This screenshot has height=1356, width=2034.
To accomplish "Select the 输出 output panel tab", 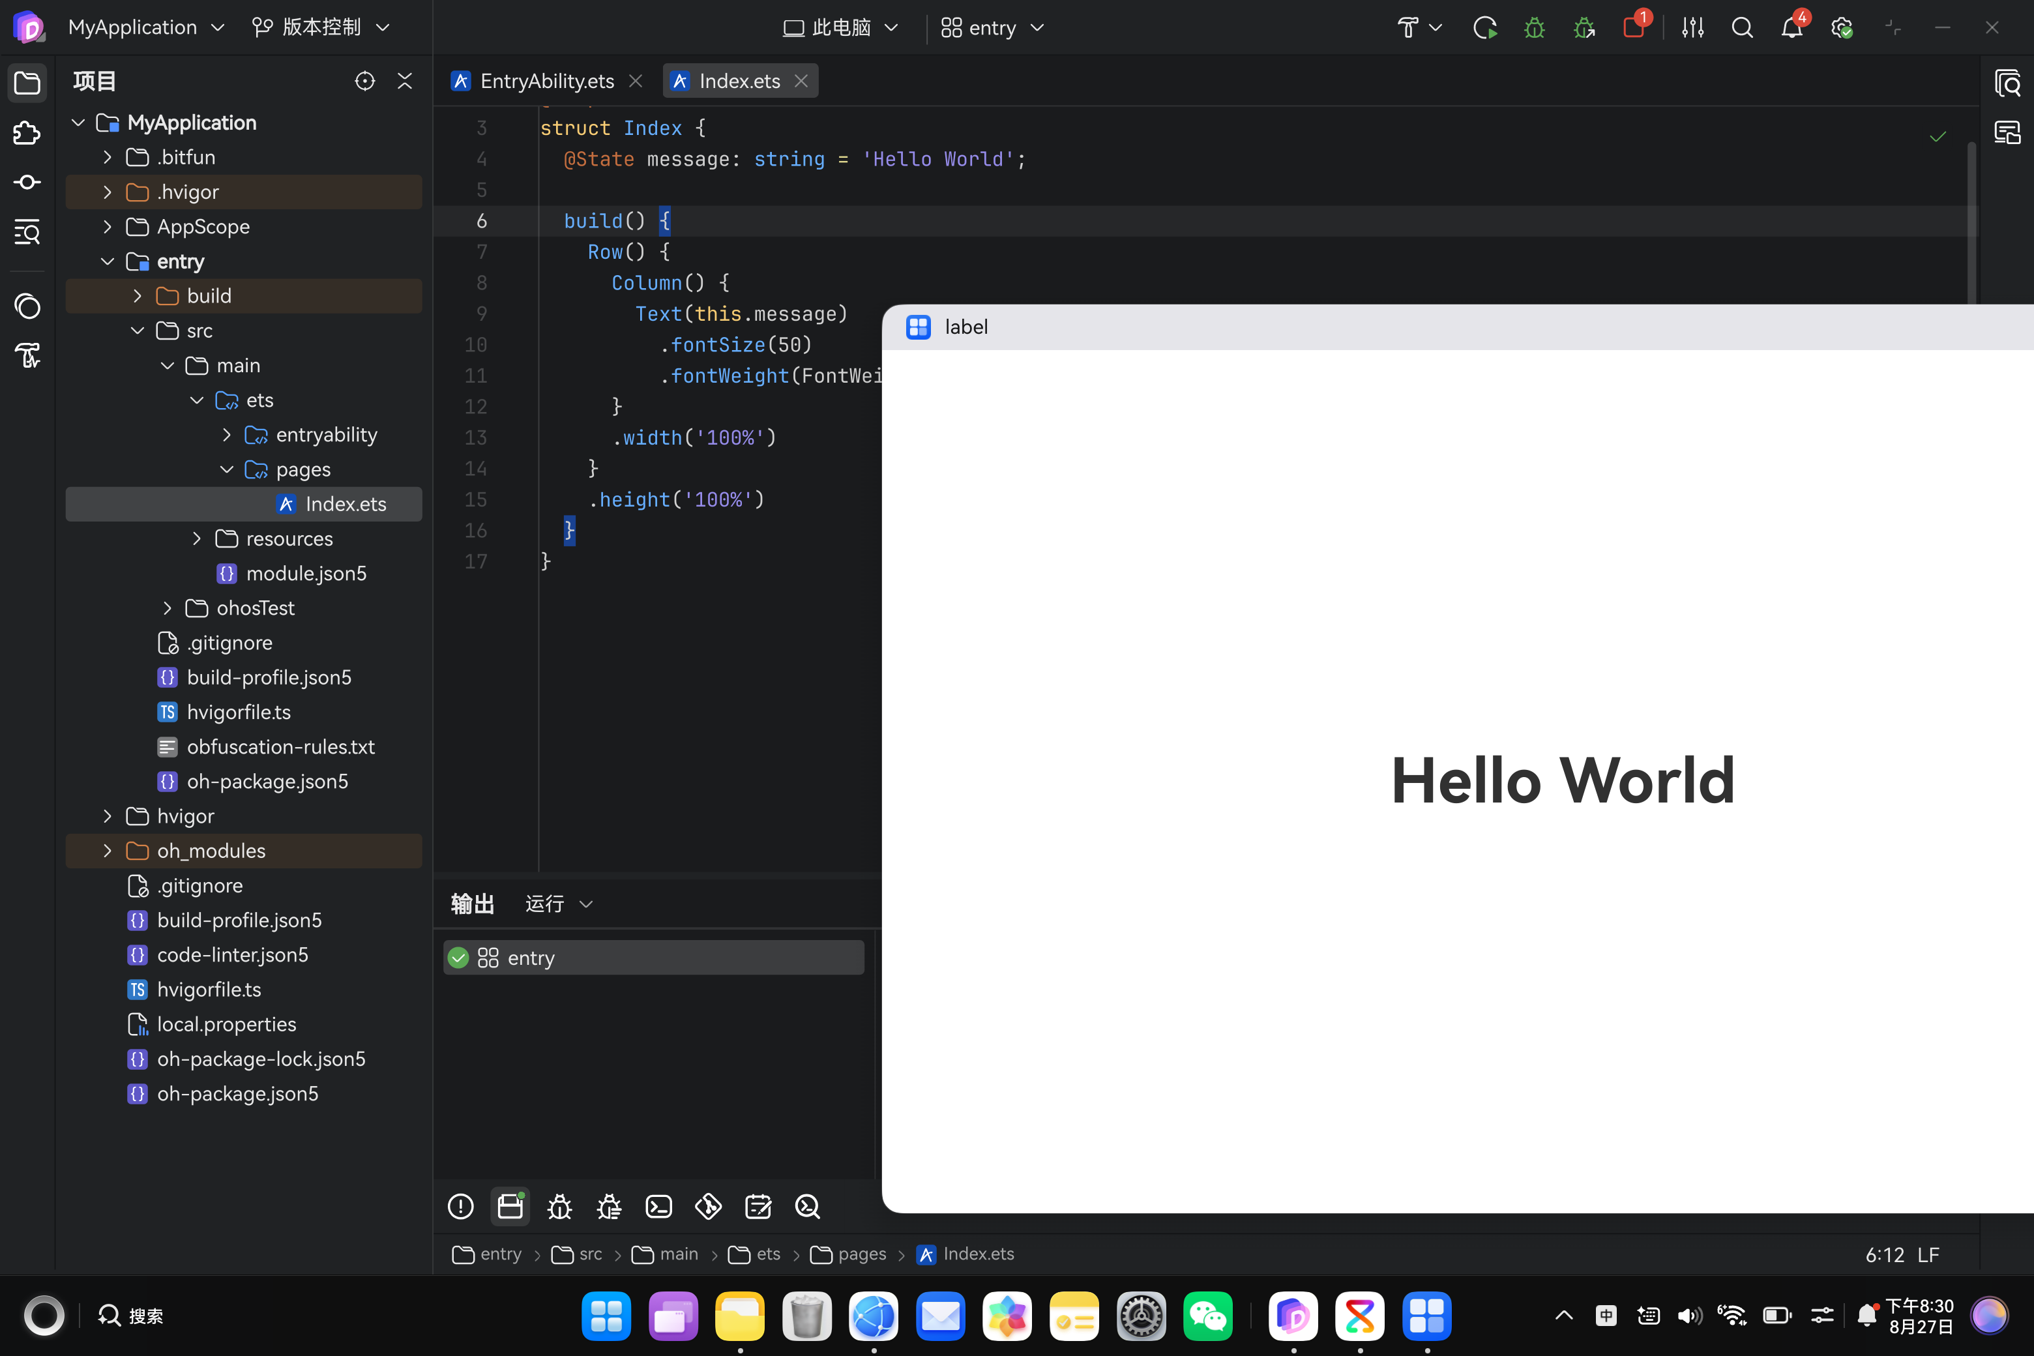I will (x=472, y=904).
